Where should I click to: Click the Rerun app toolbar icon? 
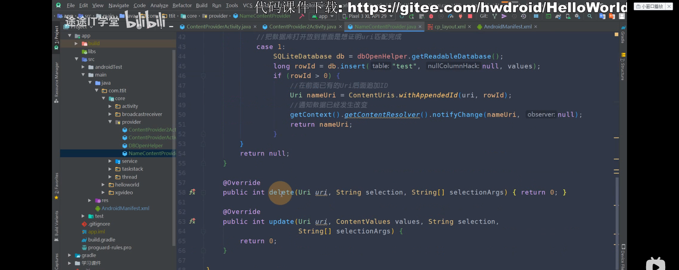(401, 16)
